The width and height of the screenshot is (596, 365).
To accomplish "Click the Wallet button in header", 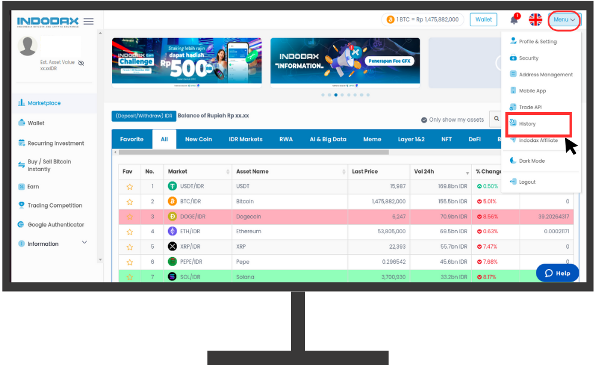I will 483,20.
